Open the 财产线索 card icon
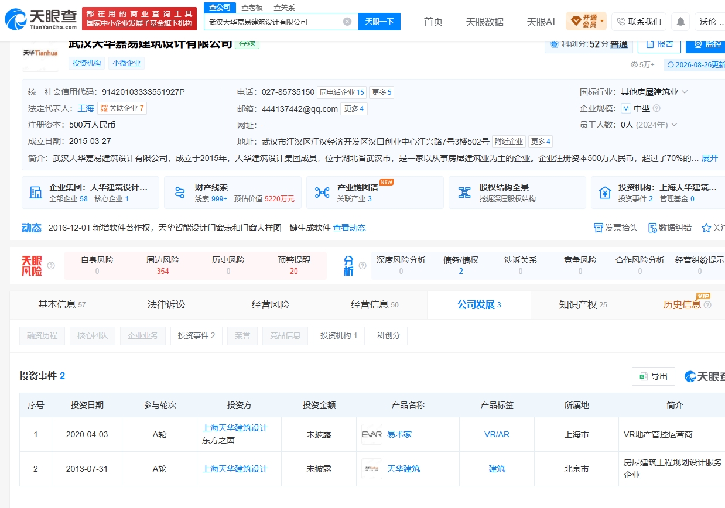This screenshot has height=508, width=725. tap(179, 193)
